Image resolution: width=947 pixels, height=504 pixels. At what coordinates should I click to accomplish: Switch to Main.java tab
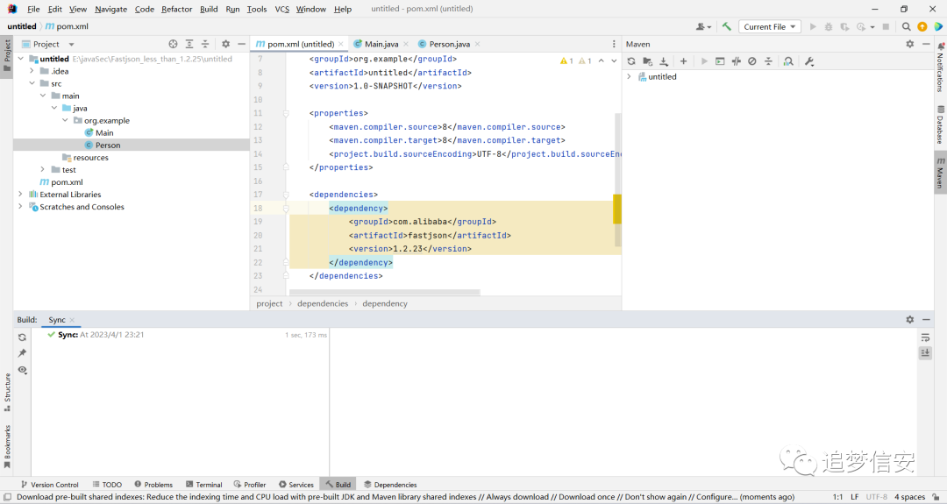tap(381, 44)
